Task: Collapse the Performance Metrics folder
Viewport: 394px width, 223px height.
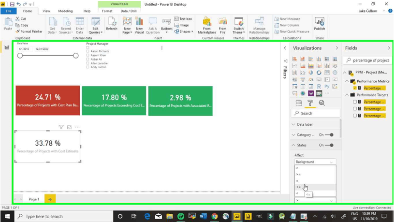Action: [347, 81]
